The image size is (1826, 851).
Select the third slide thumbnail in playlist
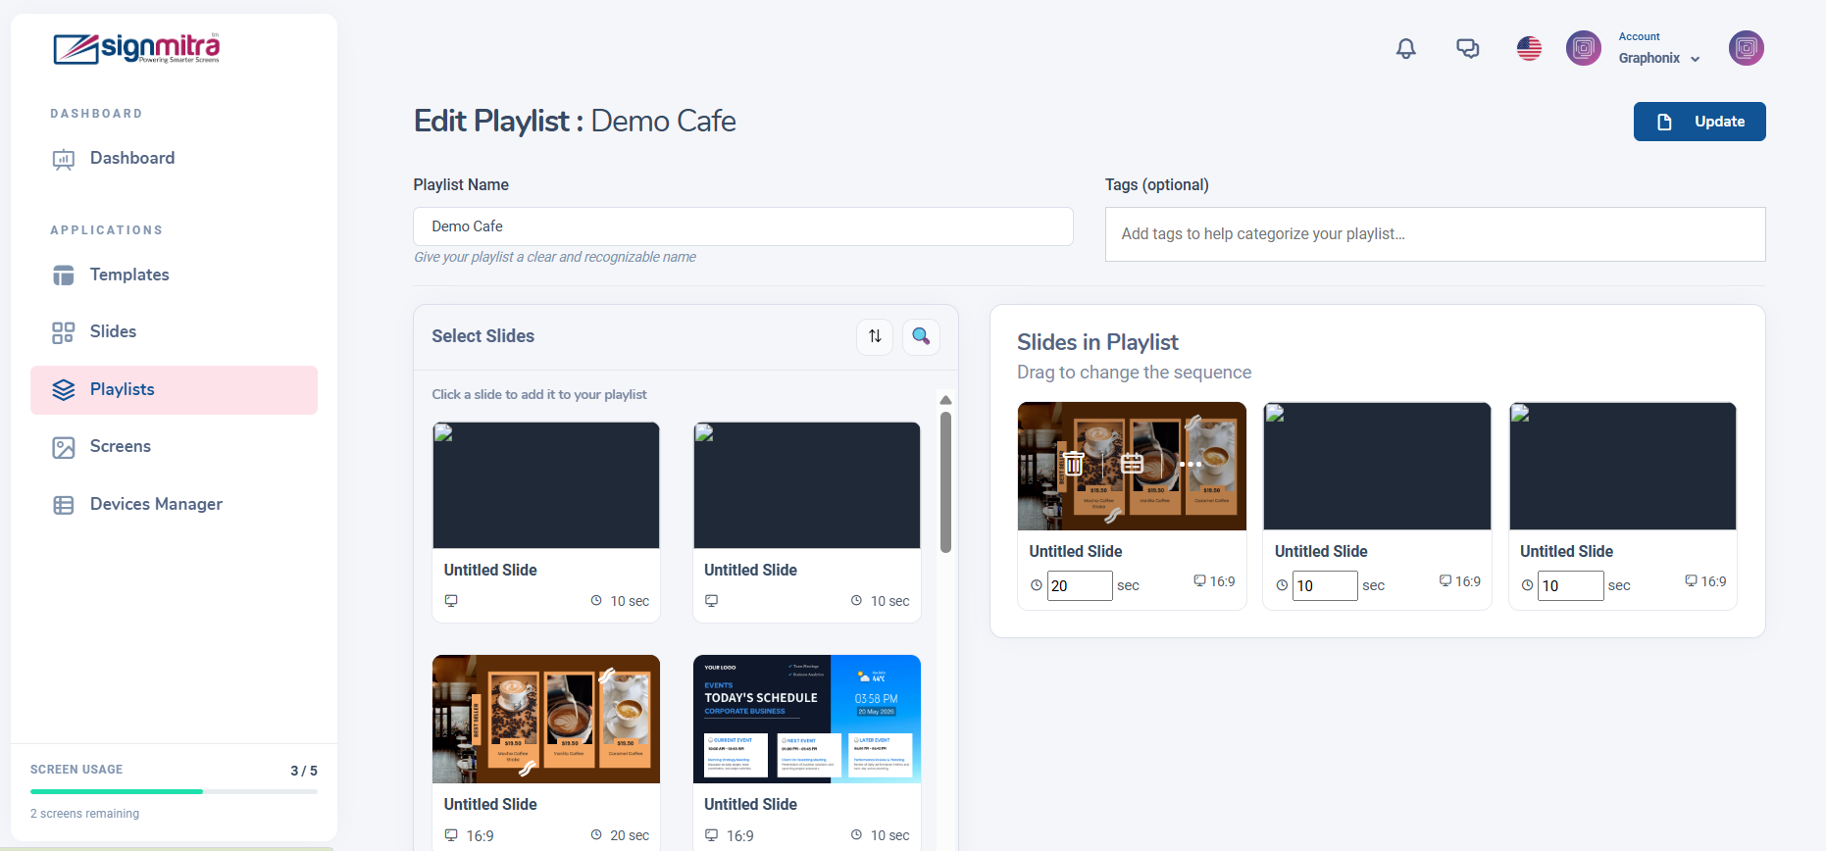point(1623,467)
